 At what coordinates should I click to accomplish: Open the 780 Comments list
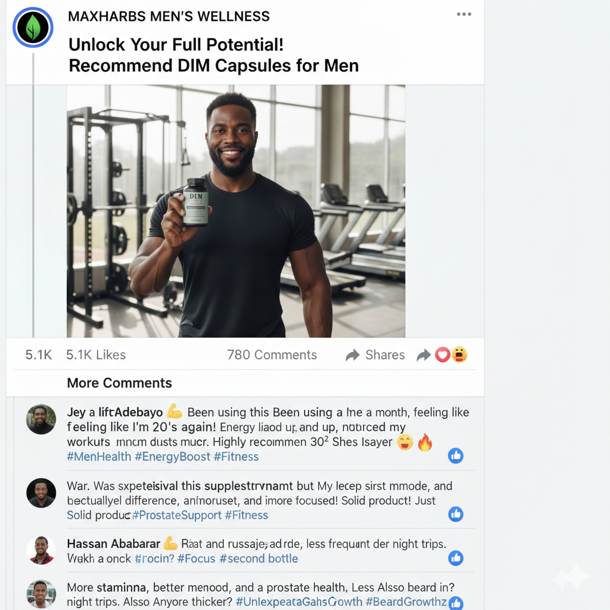272,355
